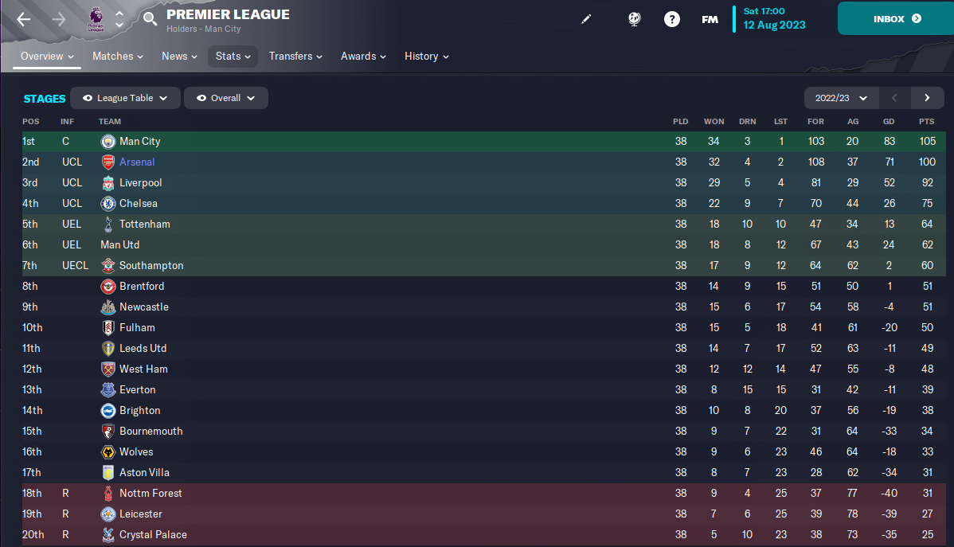Click the Man City club badge
Screen dimensions: 954x547
tap(108, 142)
